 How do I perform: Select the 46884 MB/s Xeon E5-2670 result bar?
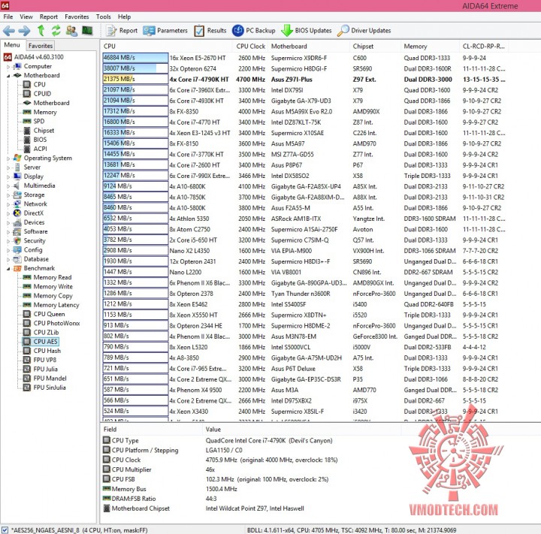[135, 58]
